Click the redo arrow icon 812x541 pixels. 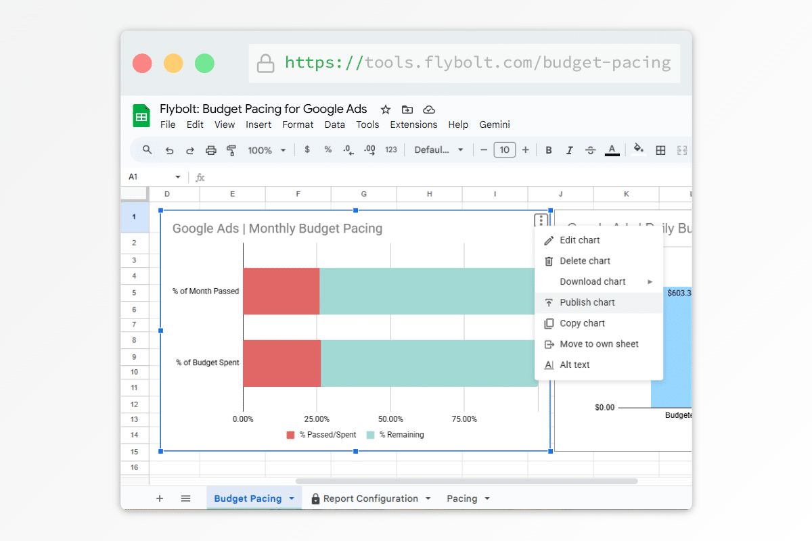click(x=190, y=150)
